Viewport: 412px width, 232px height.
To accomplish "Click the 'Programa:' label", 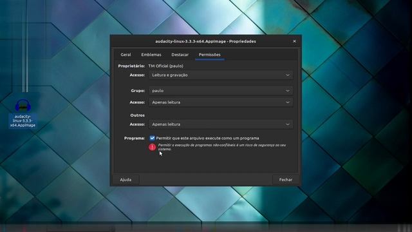I will pos(135,138).
